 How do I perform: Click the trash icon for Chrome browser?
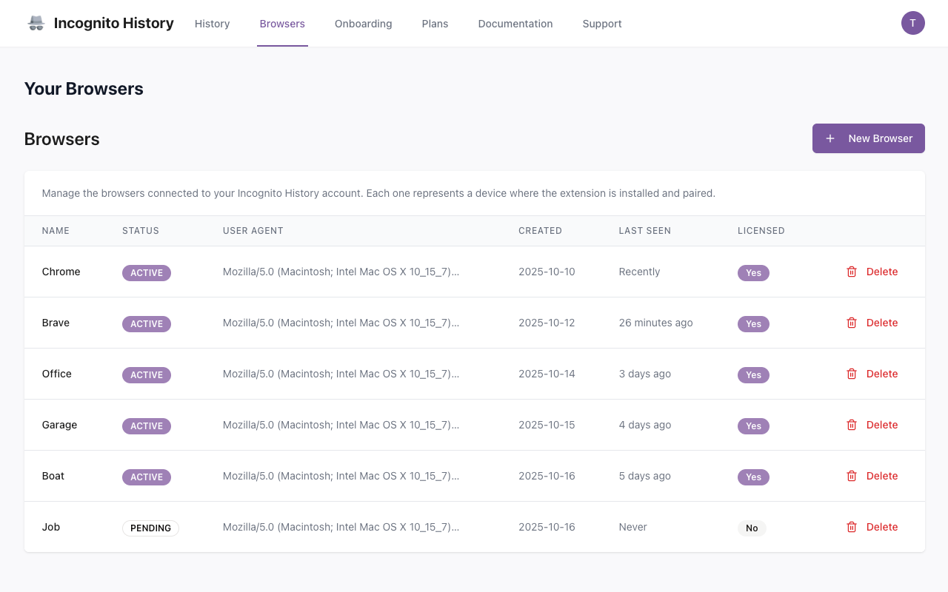click(852, 272)
